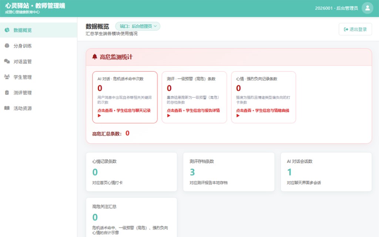The image size is (379, 237).
Task: Go to 数据概览 in the sidebar
Action: coord(38,30)
